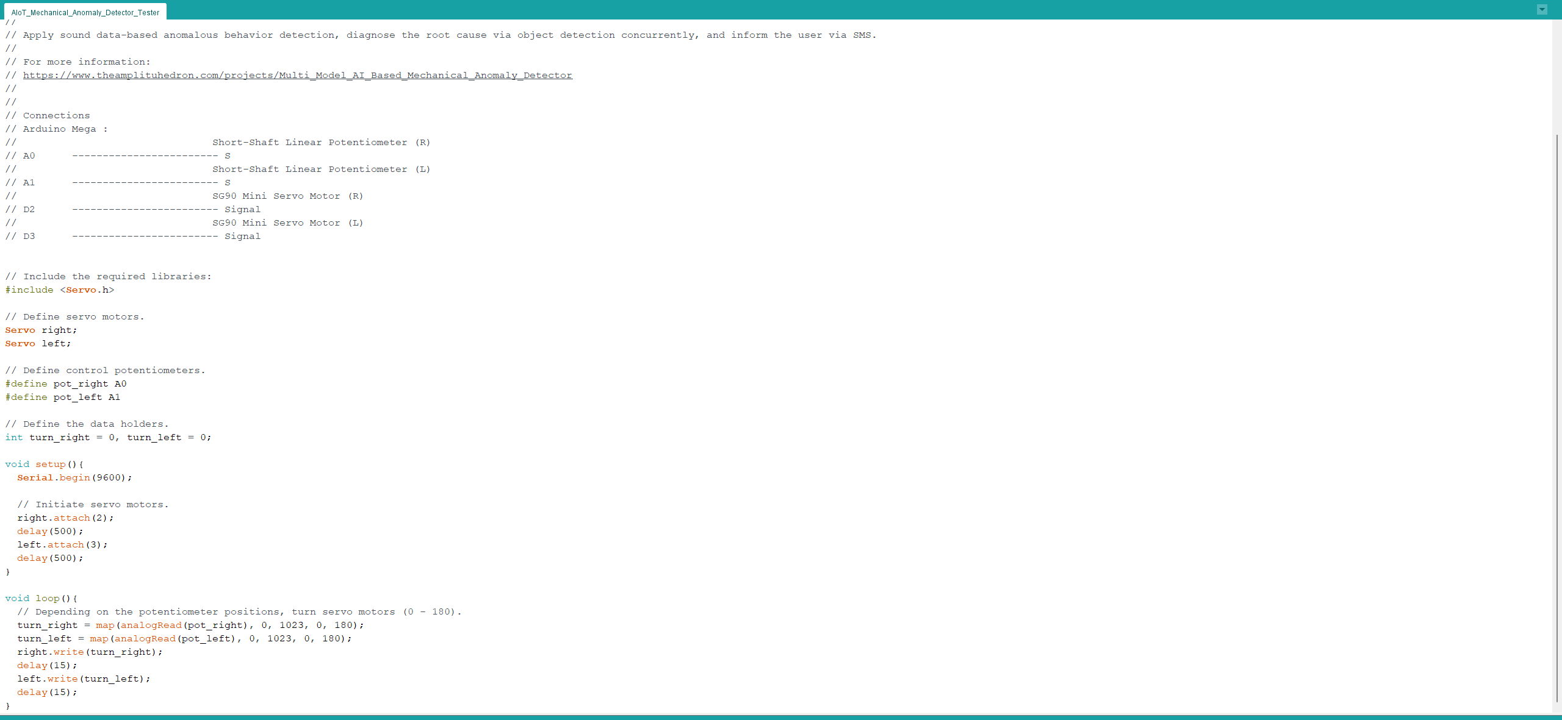Click the left.write(turn_left) statement

84,679
